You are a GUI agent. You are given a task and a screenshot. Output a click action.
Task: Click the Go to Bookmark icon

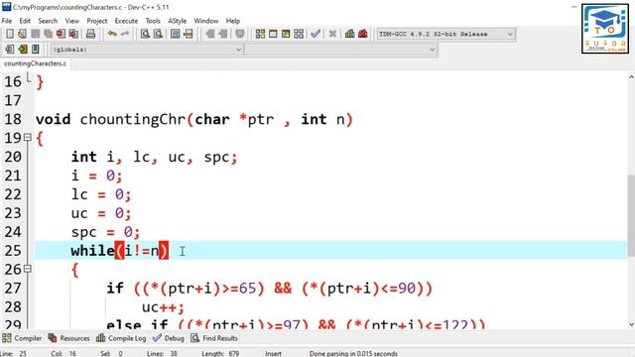pos(36,50)
